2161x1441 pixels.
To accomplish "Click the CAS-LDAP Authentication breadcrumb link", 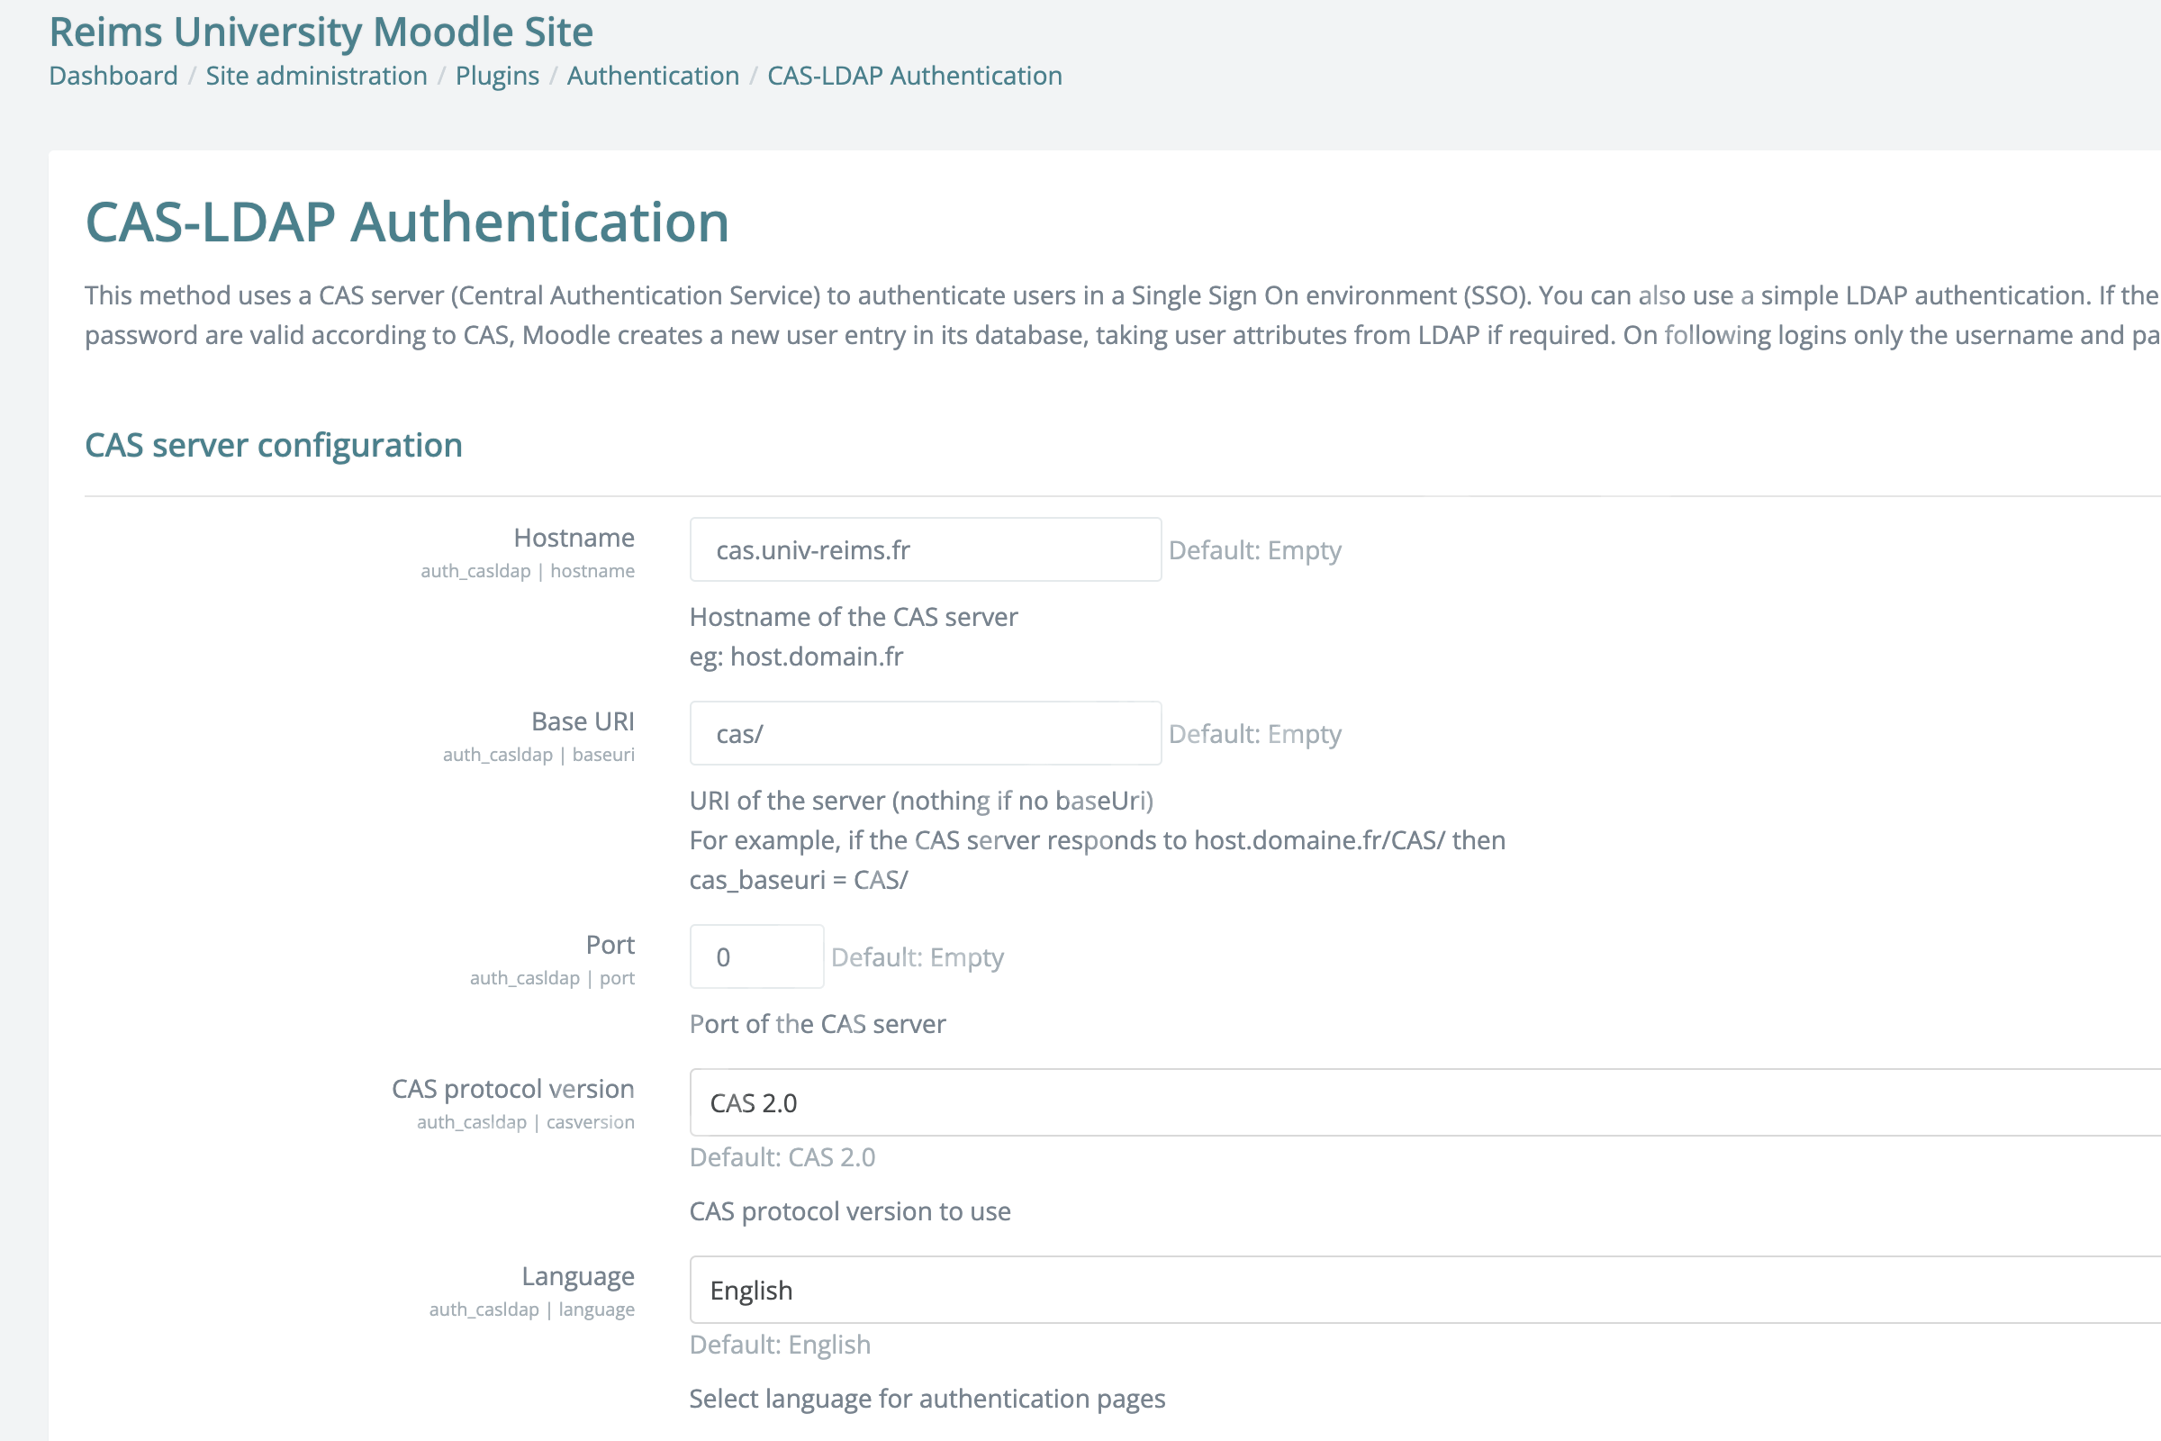I will pos(914,76).
